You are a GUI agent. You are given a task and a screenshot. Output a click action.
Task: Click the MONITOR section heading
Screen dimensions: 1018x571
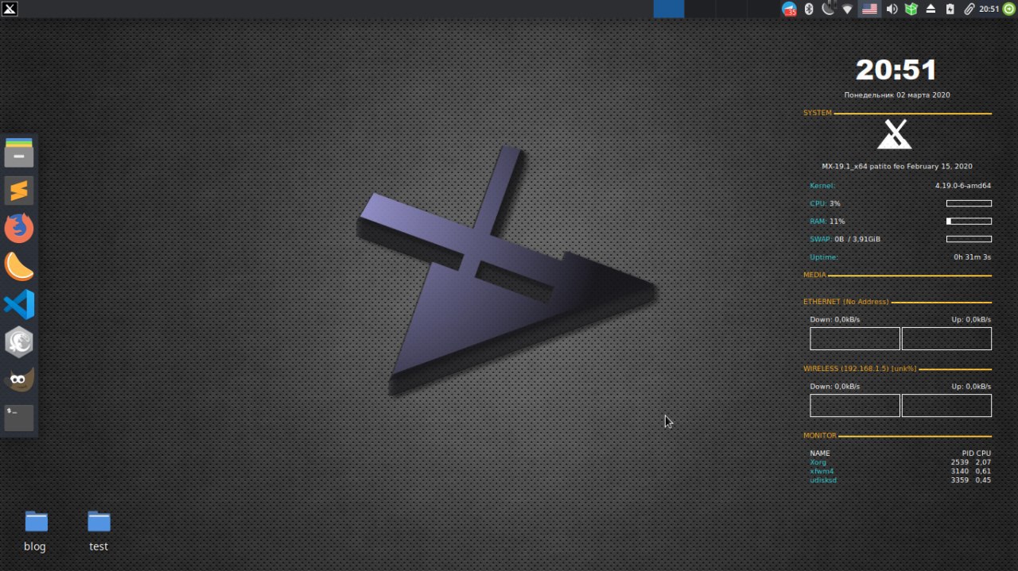(x=820, y=435)
